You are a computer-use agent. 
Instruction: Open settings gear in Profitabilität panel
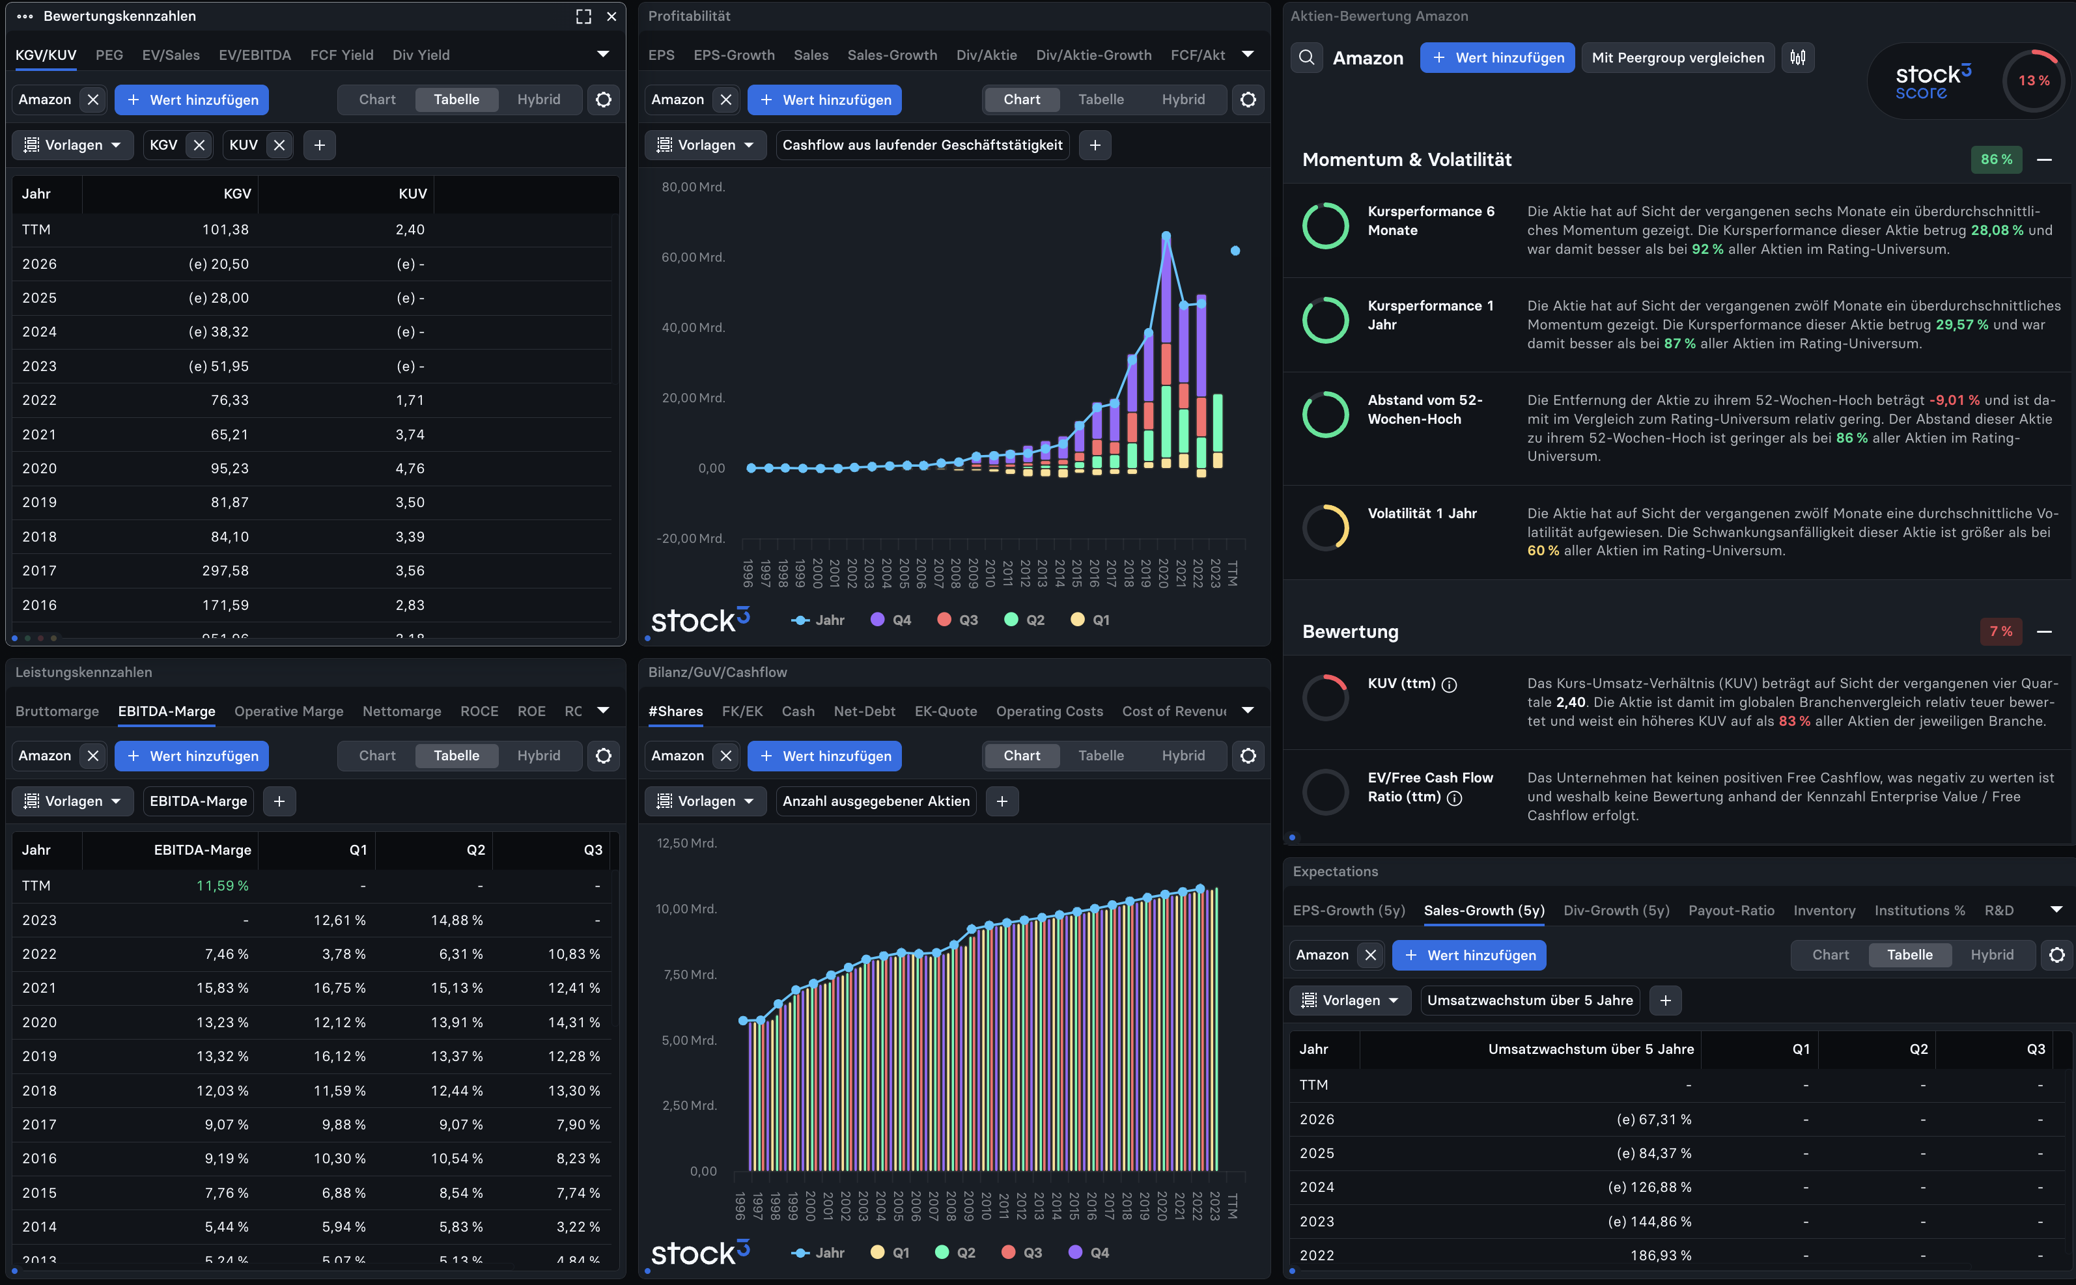click(x=1248, y=100)
